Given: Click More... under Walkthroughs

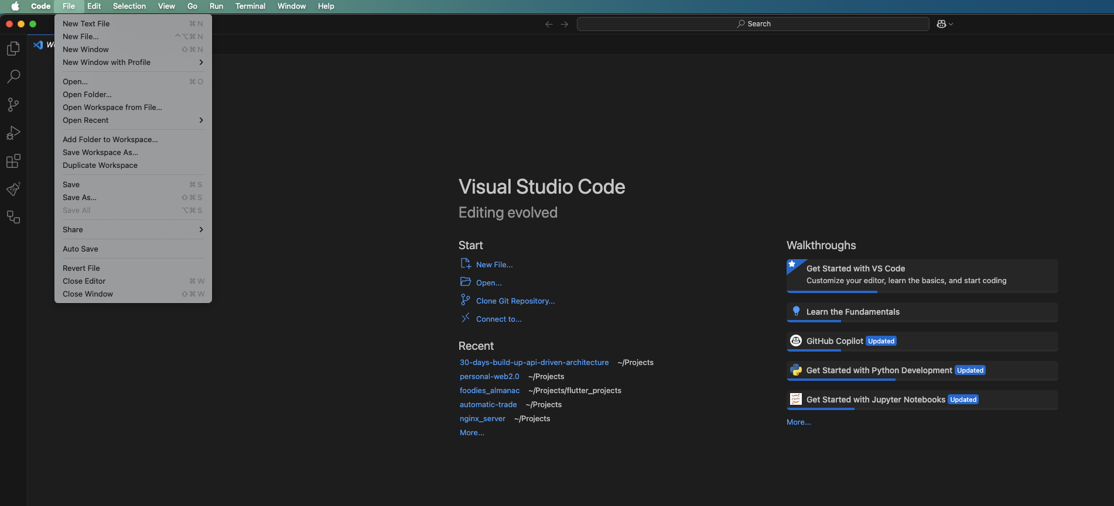Looking at the screenshot, I should 799,422.
